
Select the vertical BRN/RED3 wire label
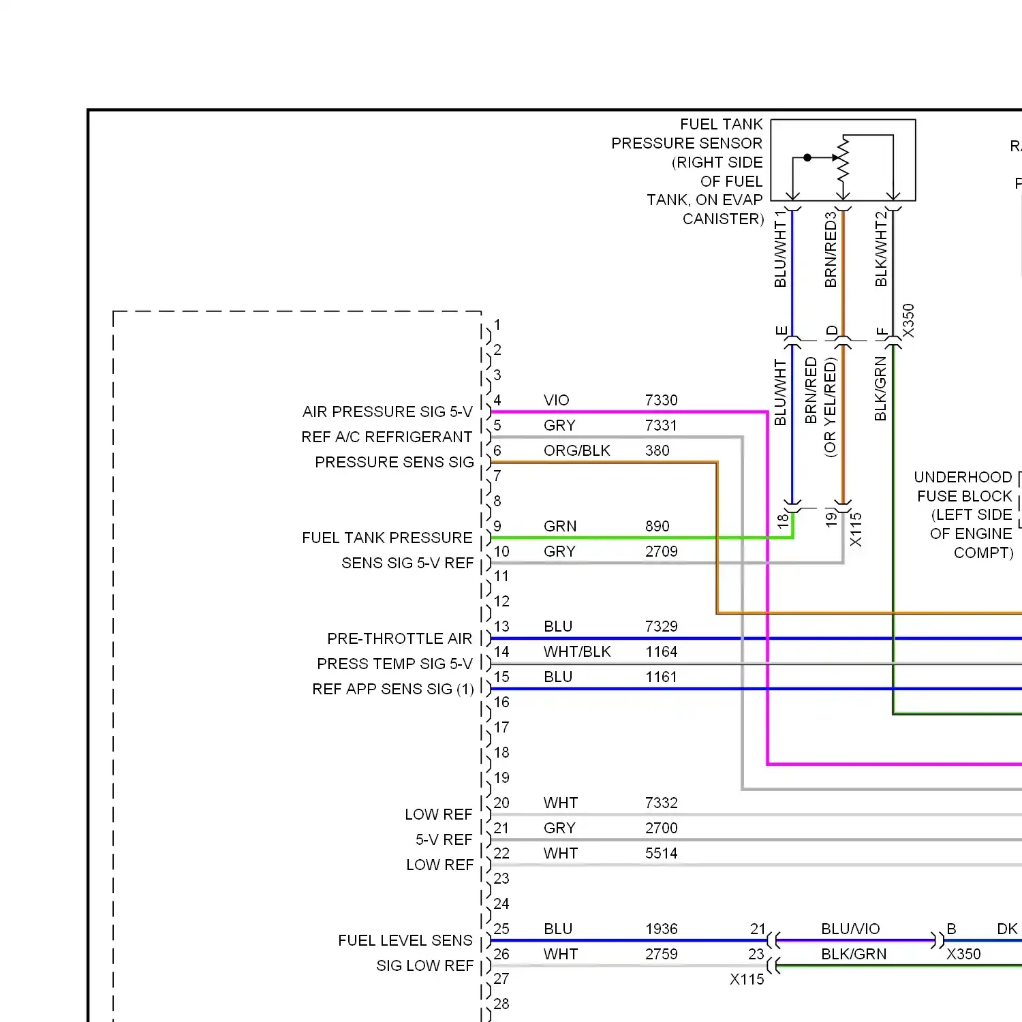click(x=831, y=249)
